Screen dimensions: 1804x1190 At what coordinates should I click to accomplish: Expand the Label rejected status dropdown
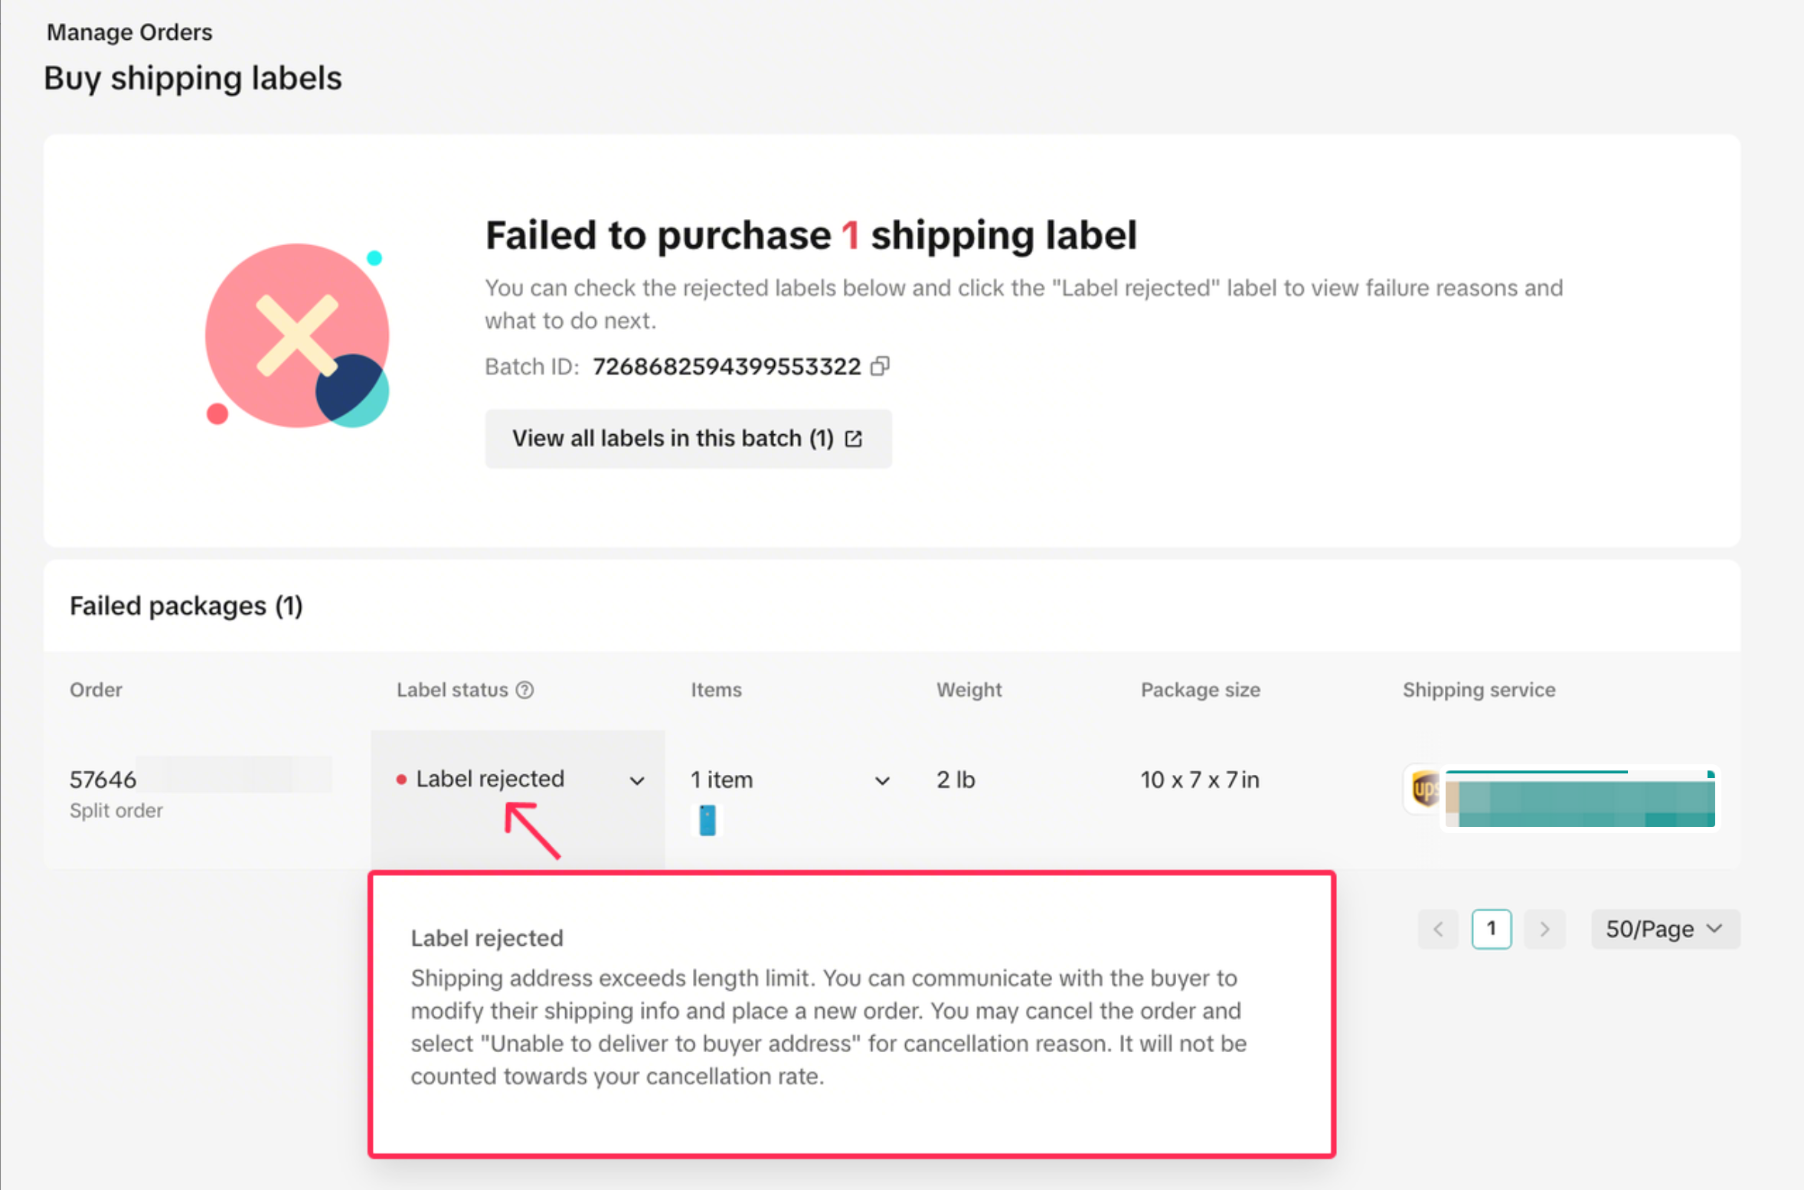pos(636,780)
